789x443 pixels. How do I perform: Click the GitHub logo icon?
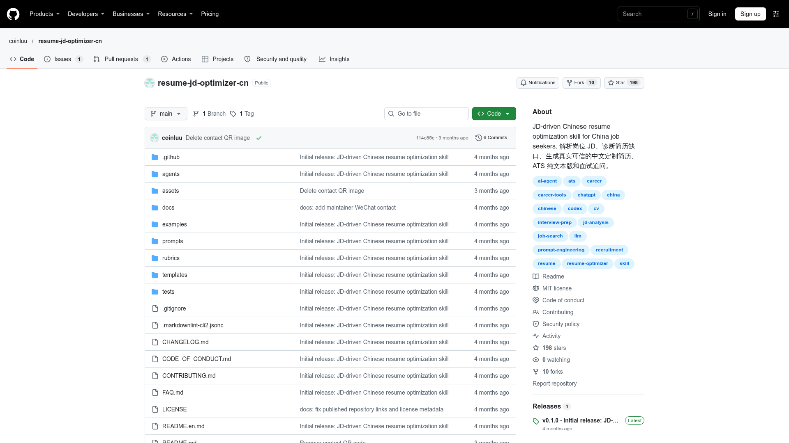tap(13, 14)
